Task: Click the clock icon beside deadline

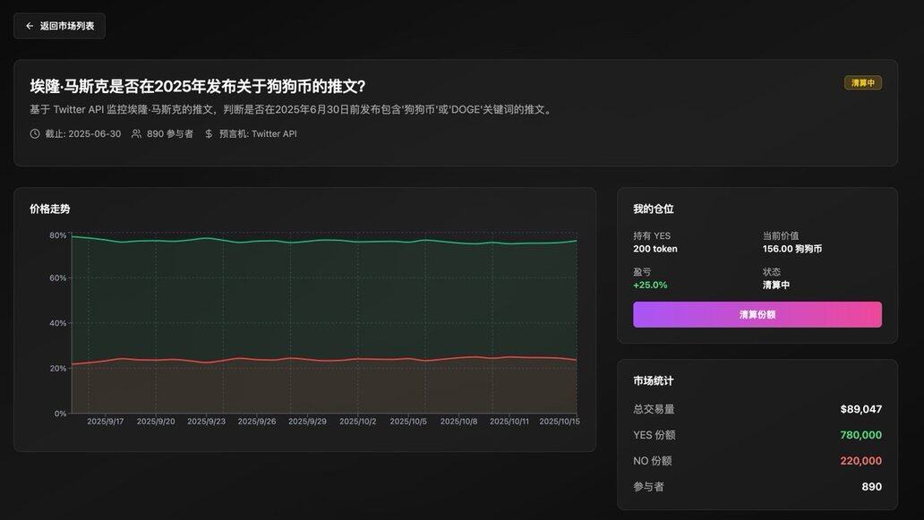Action: click(35, 134)
